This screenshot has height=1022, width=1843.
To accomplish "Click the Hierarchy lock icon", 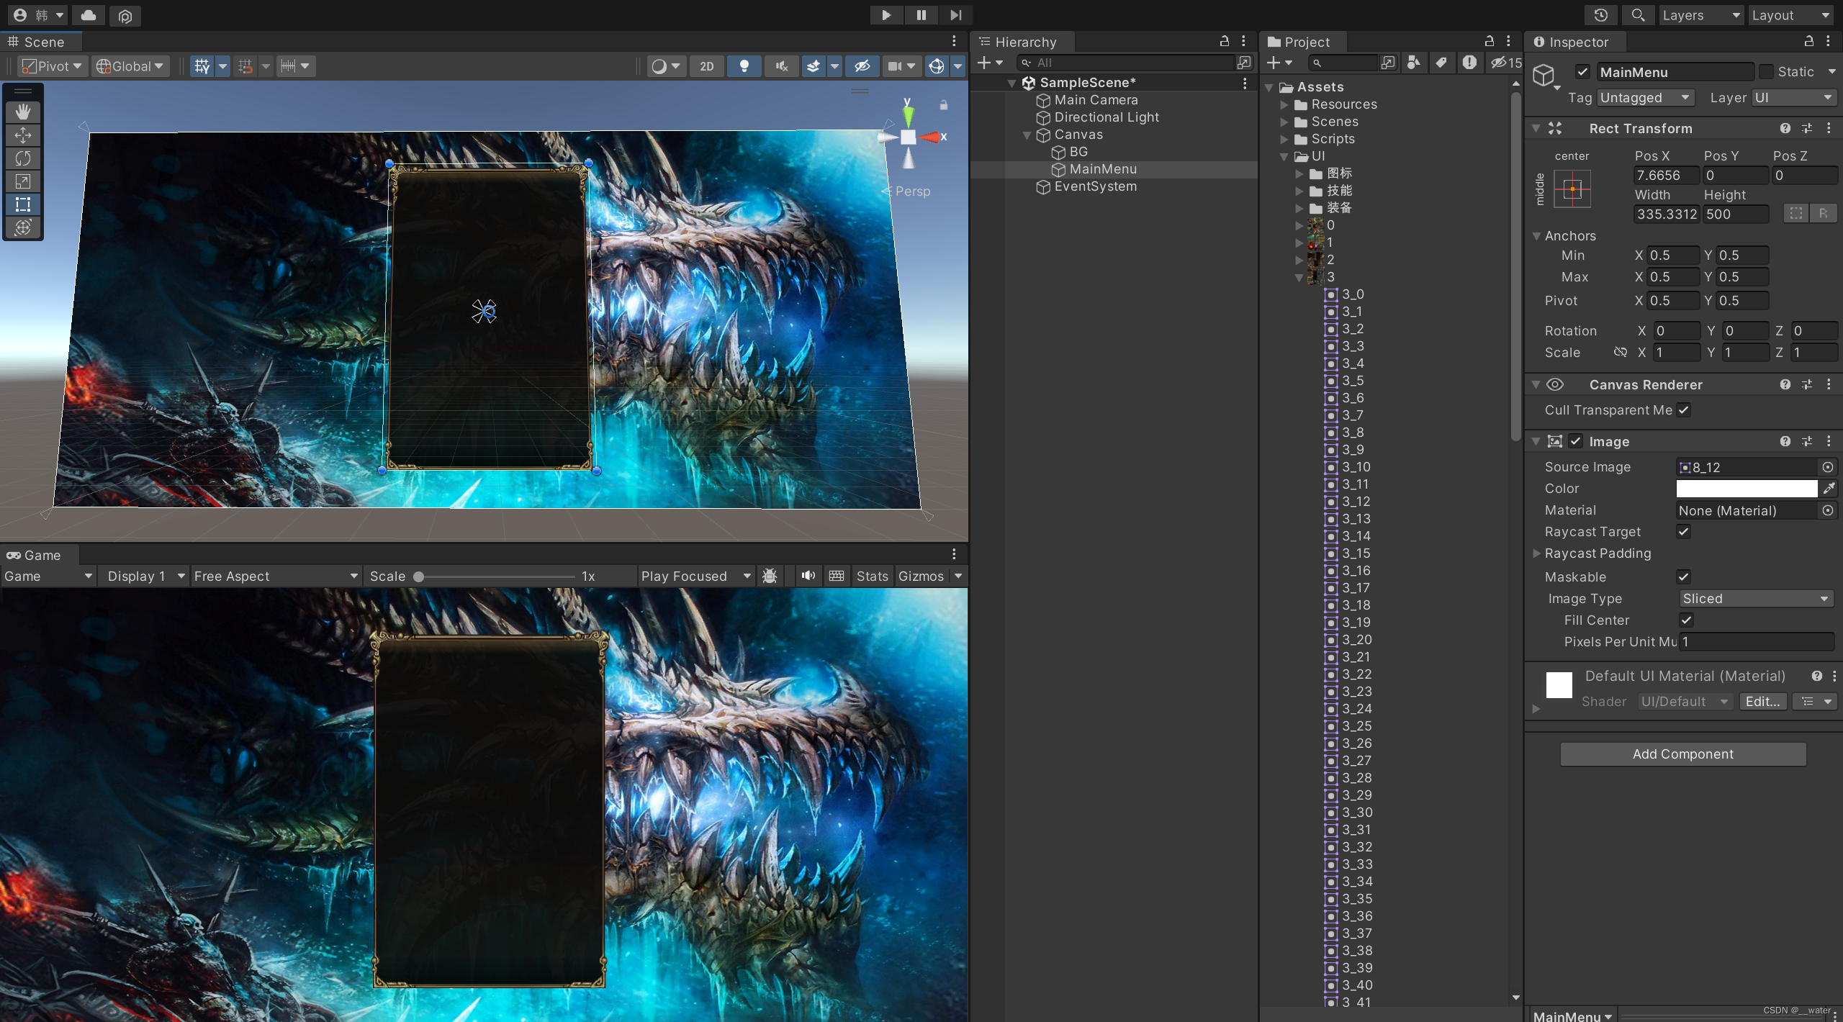I will coord(1224,41).
